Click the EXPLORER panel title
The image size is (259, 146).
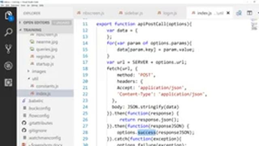pos(32,13)
